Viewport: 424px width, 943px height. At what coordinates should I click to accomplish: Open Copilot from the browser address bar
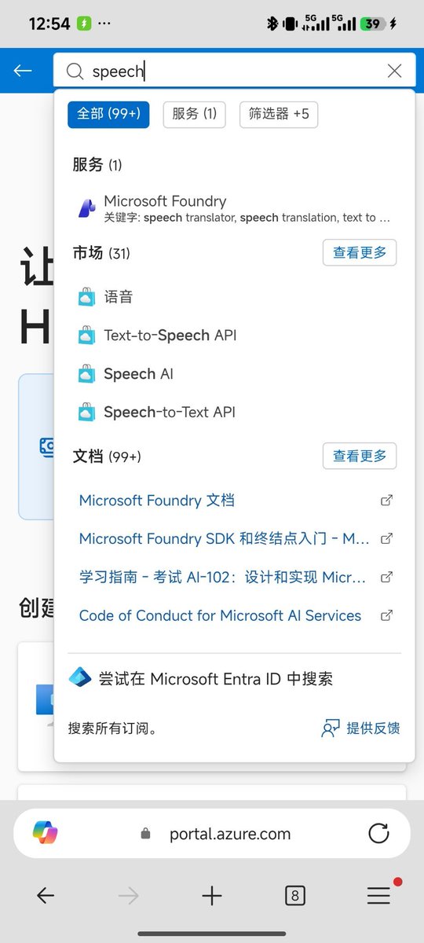coord(46,833)
